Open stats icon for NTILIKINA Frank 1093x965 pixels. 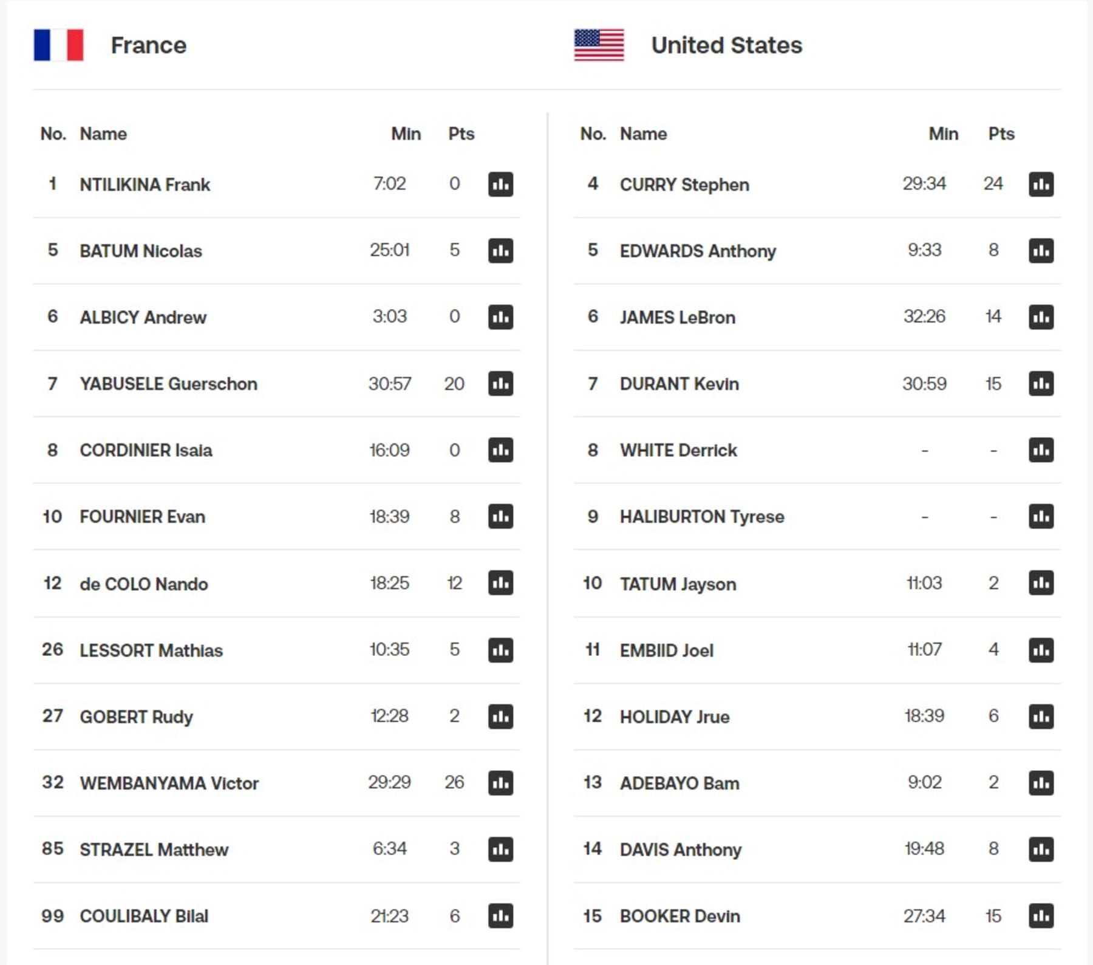click(x=500, y=184)
